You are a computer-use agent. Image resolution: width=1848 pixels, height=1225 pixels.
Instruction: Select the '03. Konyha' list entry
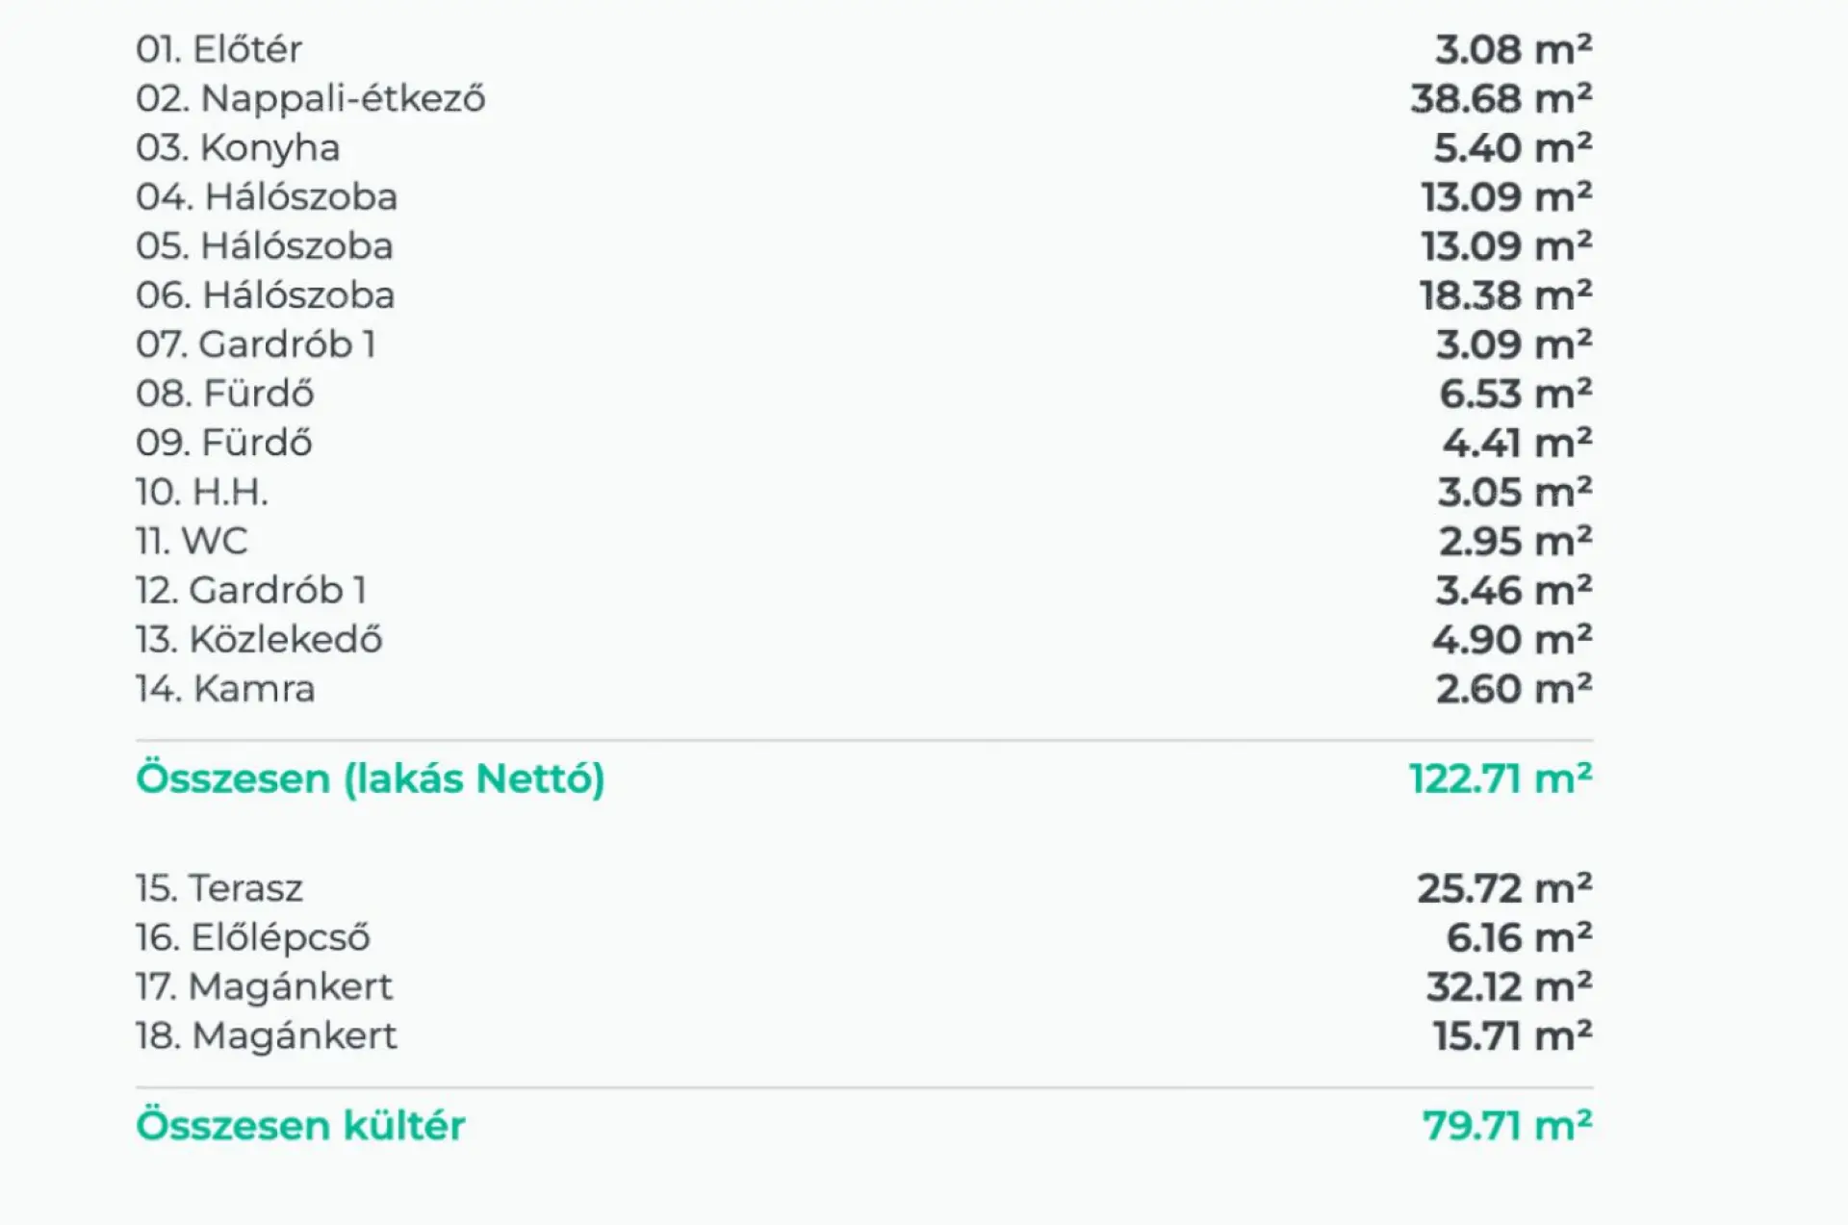point(238,147)
